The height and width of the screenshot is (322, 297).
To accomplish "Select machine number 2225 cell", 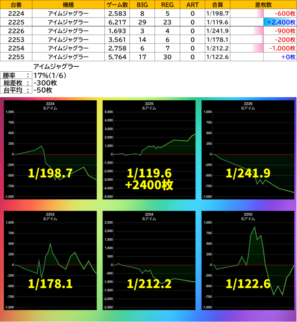I will (x=16, y=22).
